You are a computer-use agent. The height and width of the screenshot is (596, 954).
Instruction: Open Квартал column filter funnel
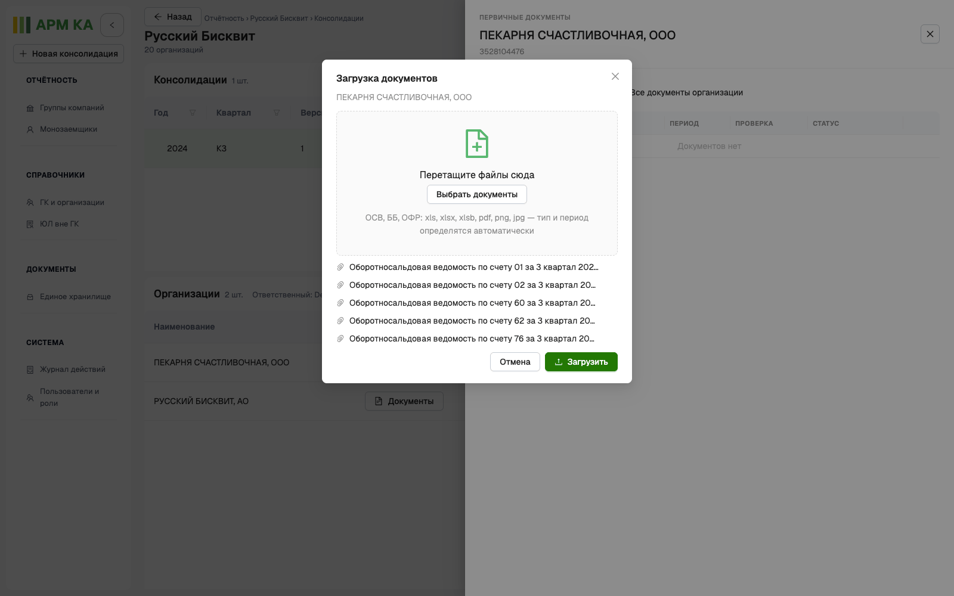pyautogui.click(x=277, y=113)
